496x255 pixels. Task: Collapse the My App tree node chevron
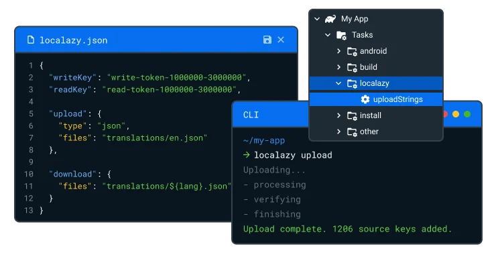[x=317, y=19]
